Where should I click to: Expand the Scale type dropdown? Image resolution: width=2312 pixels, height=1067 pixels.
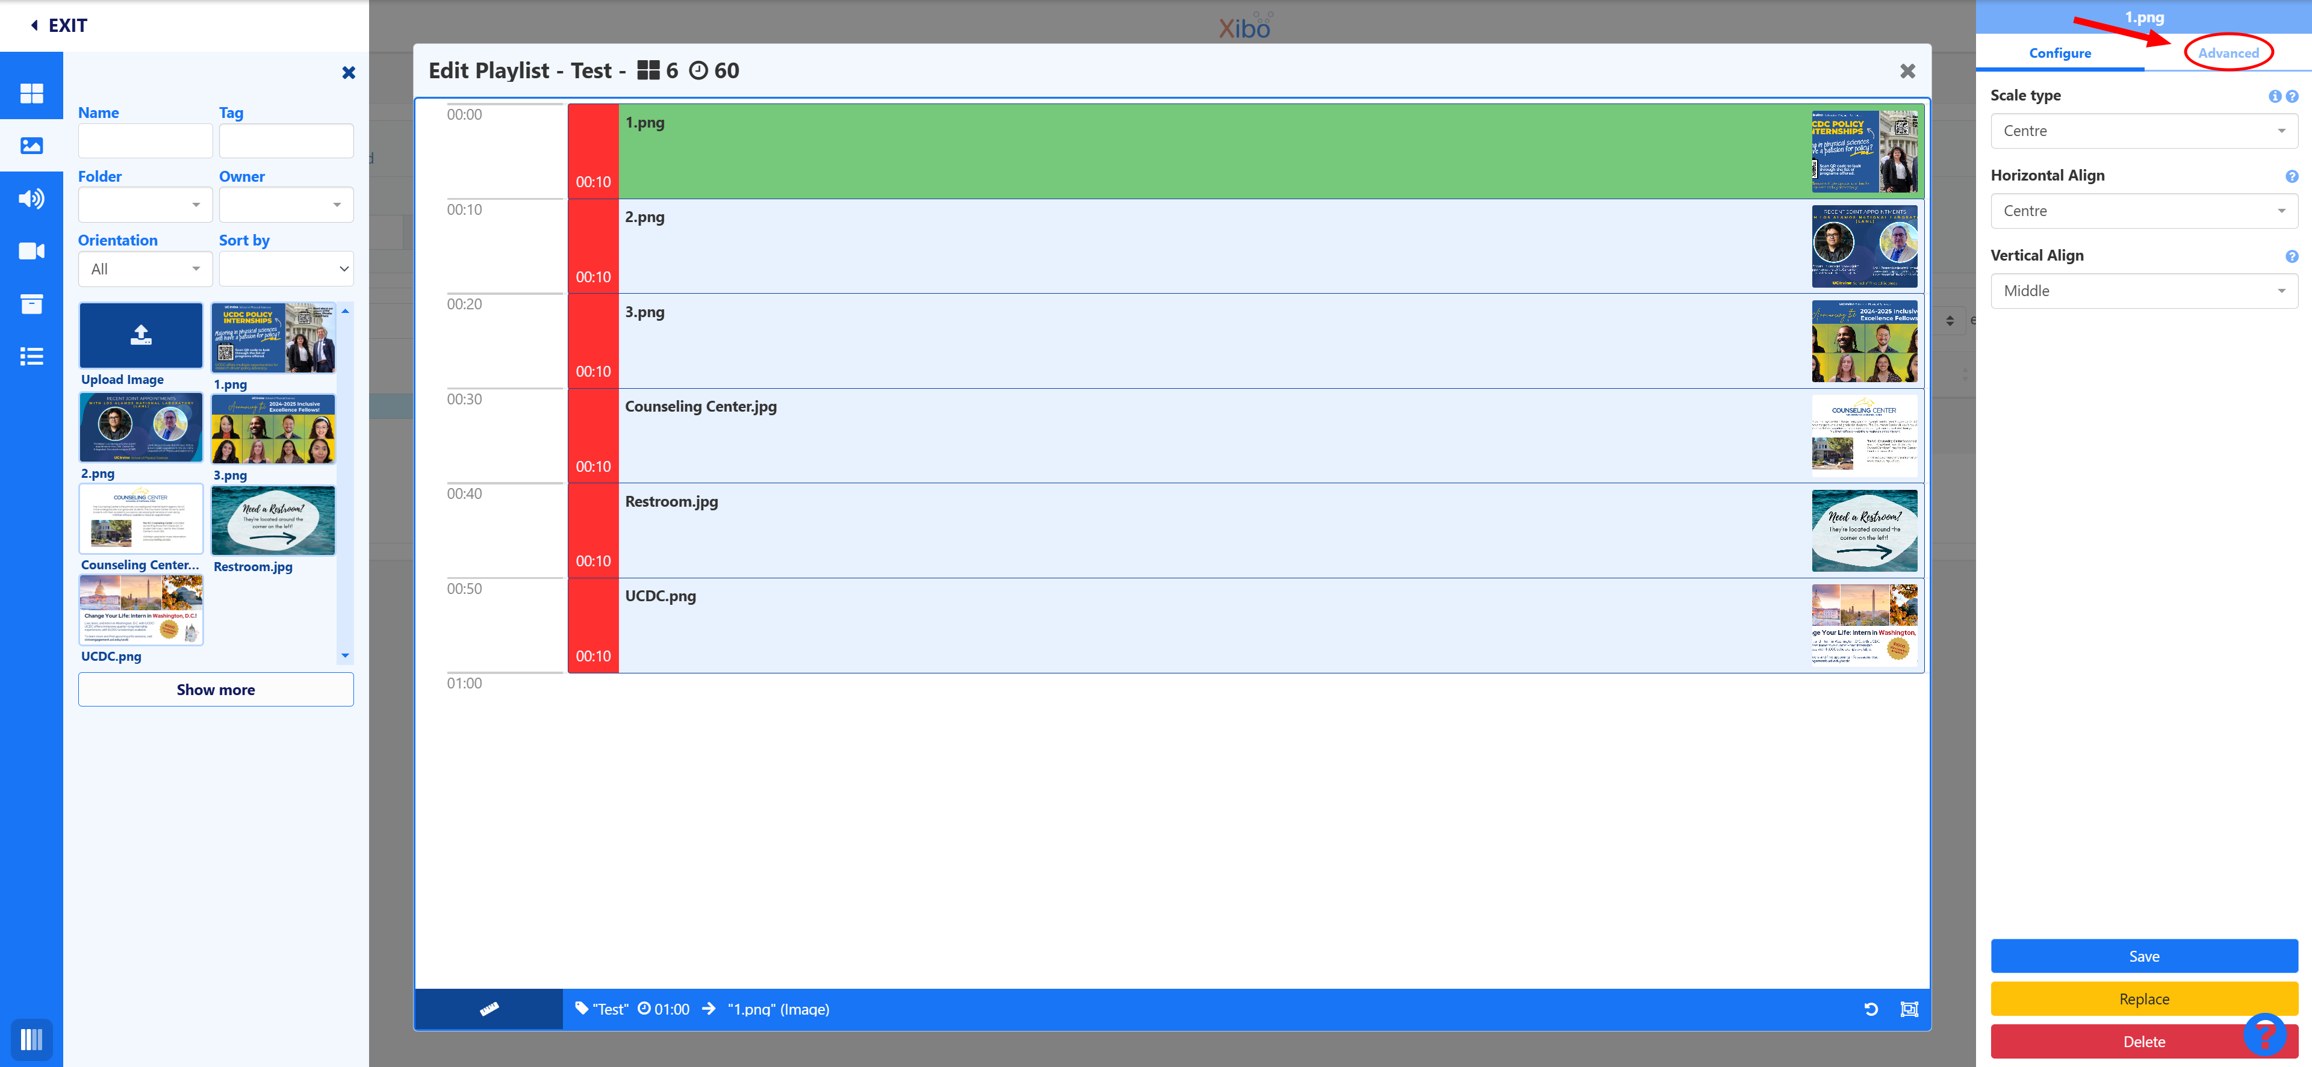tap(2143, 131)
